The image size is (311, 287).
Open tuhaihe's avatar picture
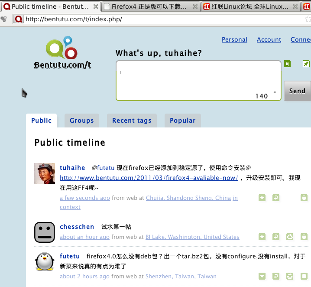coord(45,173)
